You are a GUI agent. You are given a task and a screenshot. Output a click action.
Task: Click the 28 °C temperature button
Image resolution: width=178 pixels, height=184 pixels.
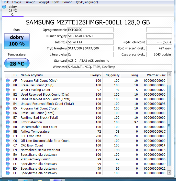point(17,63)
